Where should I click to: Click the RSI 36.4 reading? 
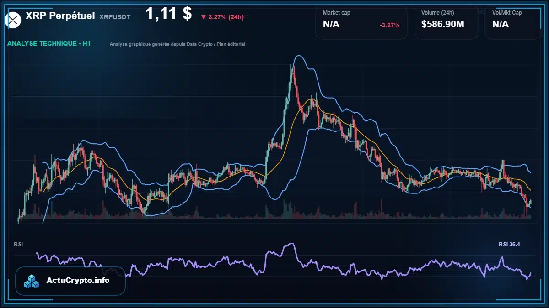point(509,245)
